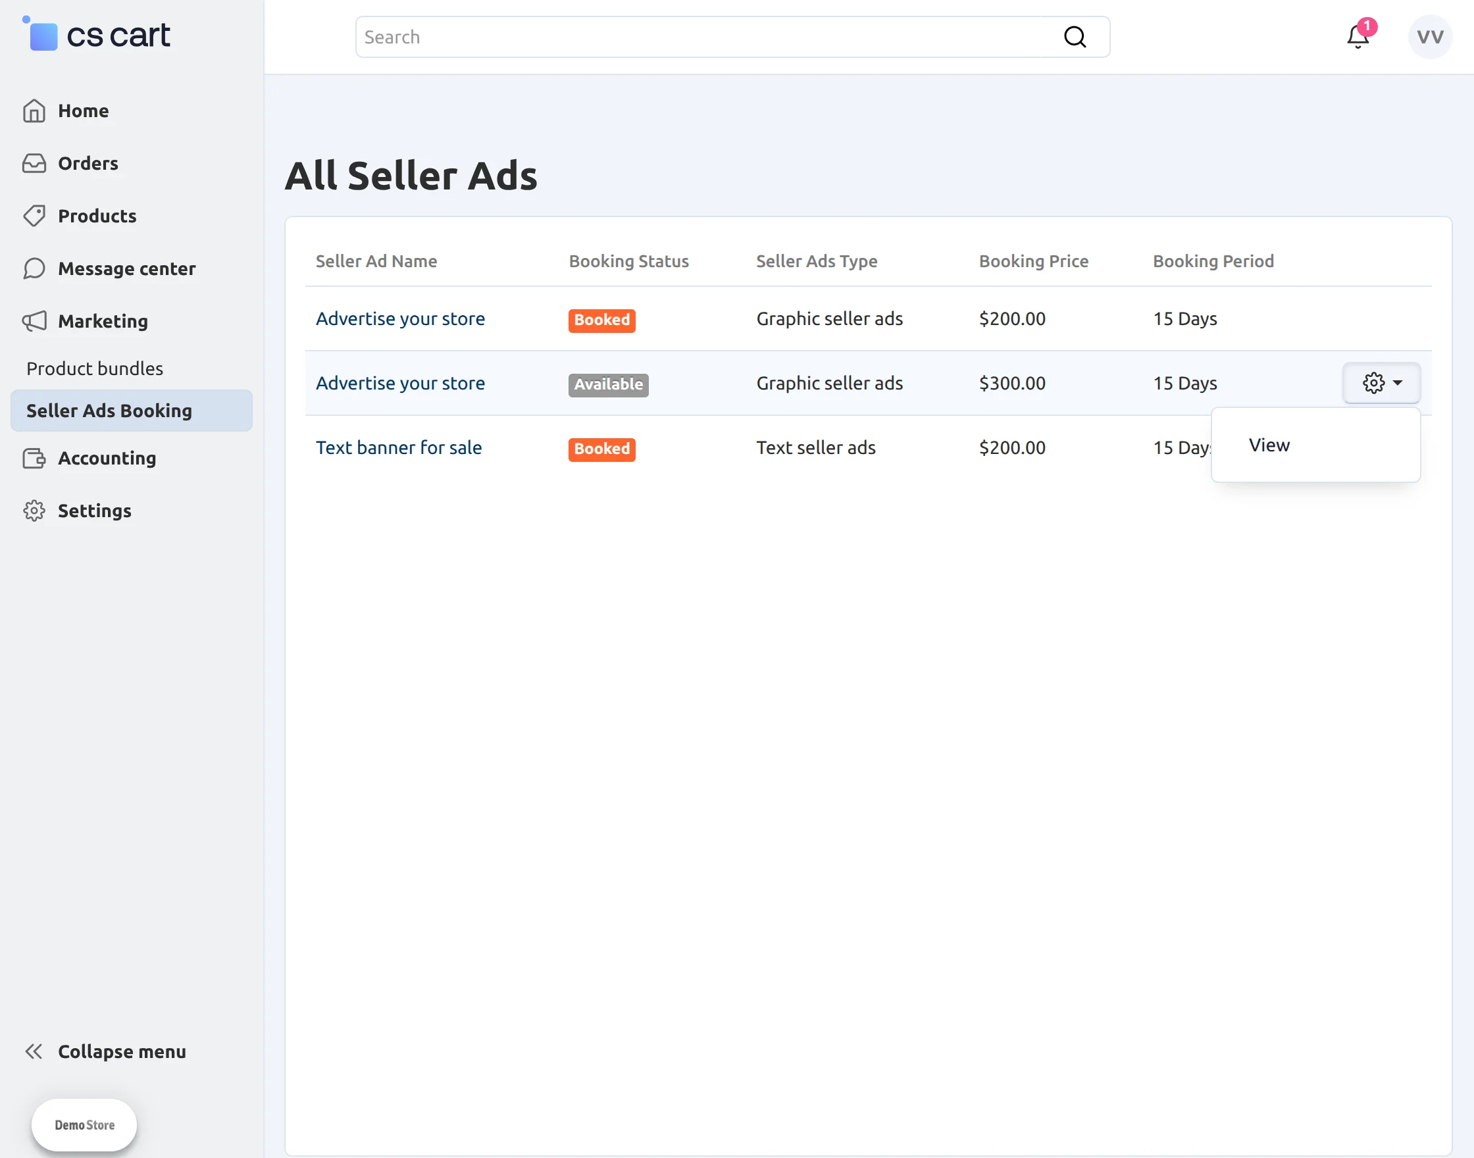
Task: Click the Marketing megaphone icon
Action: pyautogui.click(x=34, y=320)
